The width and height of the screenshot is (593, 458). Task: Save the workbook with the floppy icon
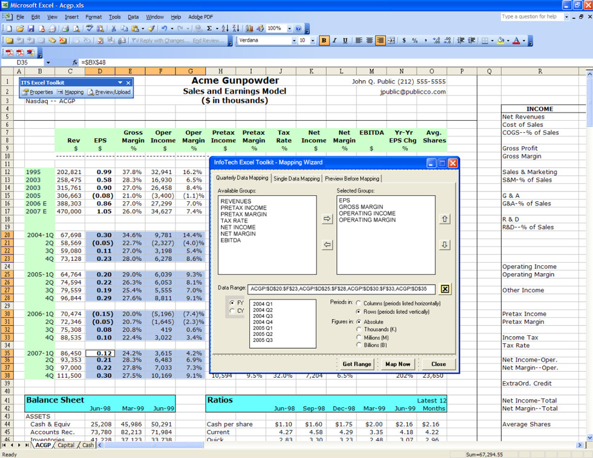click(x=31, y=28)
